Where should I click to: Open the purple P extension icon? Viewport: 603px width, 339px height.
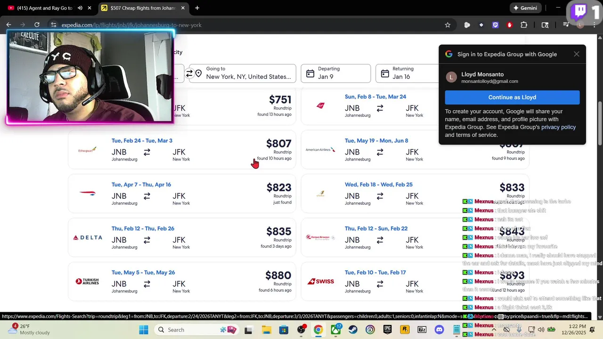click(x=495, y=25)
